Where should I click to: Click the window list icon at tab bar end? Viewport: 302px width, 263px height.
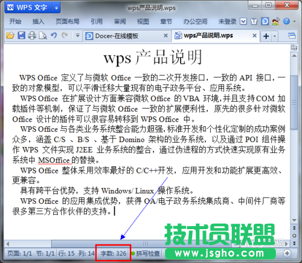point(292,36)
